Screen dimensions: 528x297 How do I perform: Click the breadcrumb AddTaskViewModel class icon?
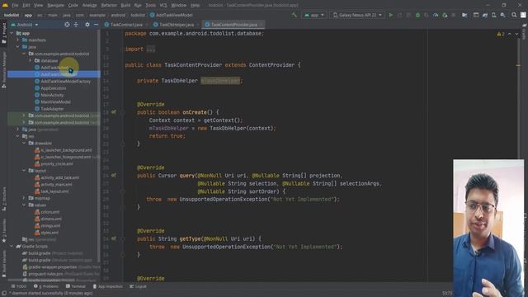click(152, 15)
